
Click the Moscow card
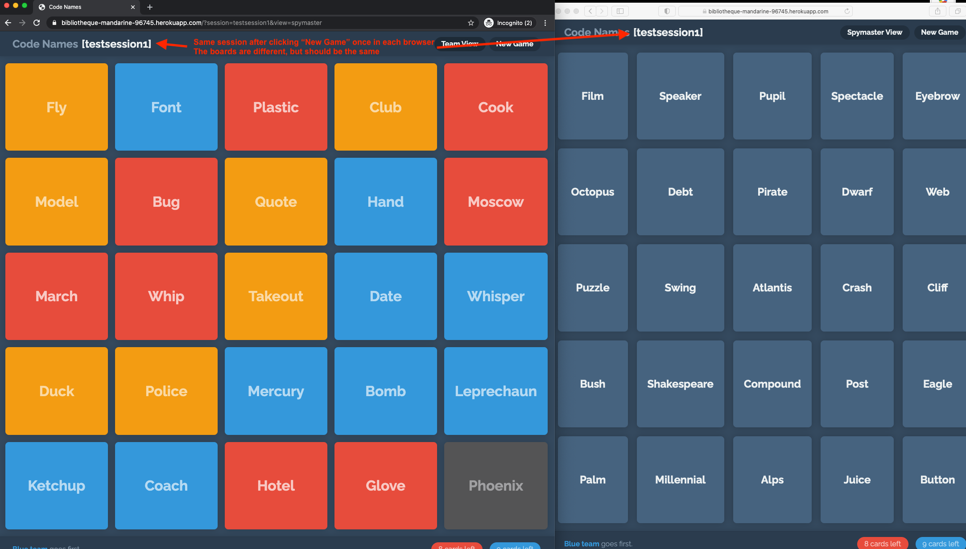click(x=496, y=201)
